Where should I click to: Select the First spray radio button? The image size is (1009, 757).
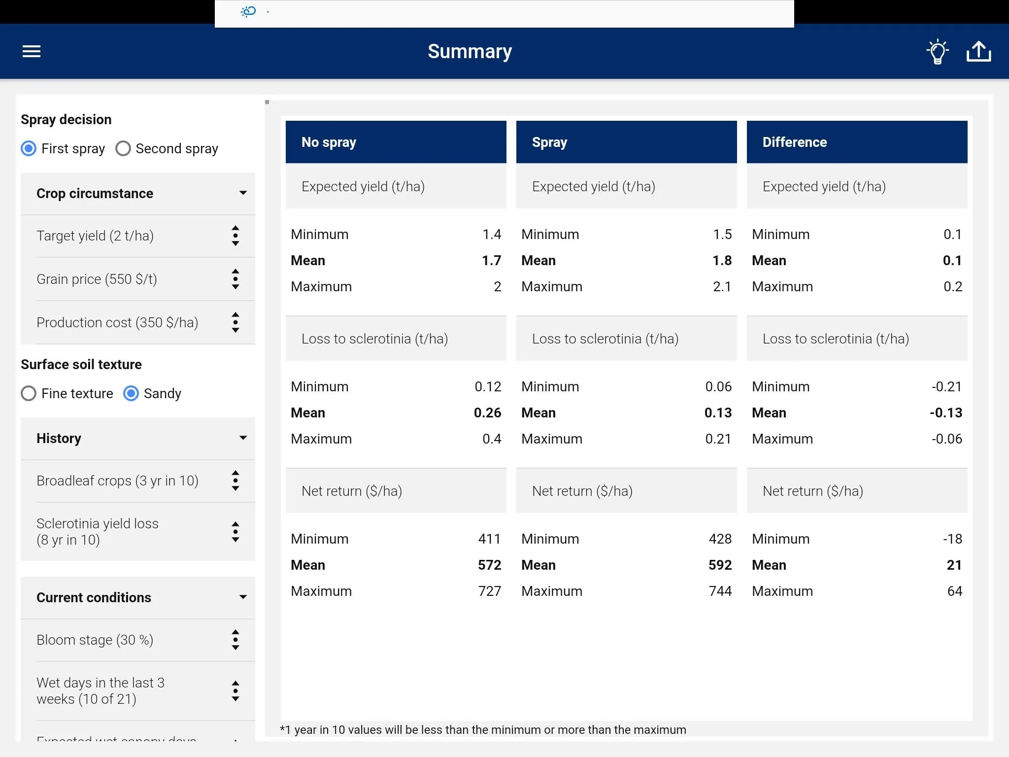click(30, 148)
